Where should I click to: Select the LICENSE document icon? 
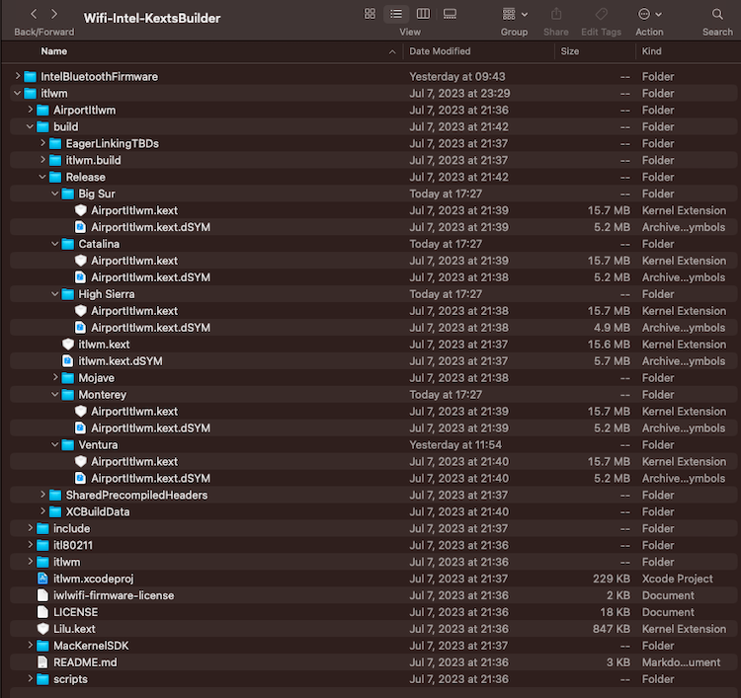point(42,612)
